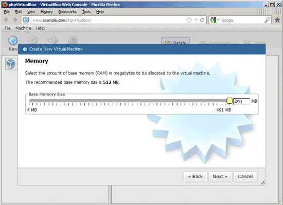Image resolution: width=283 pixels, height=205 pixels.
Task: Click the Memory heading
Action: coord(37,61)
